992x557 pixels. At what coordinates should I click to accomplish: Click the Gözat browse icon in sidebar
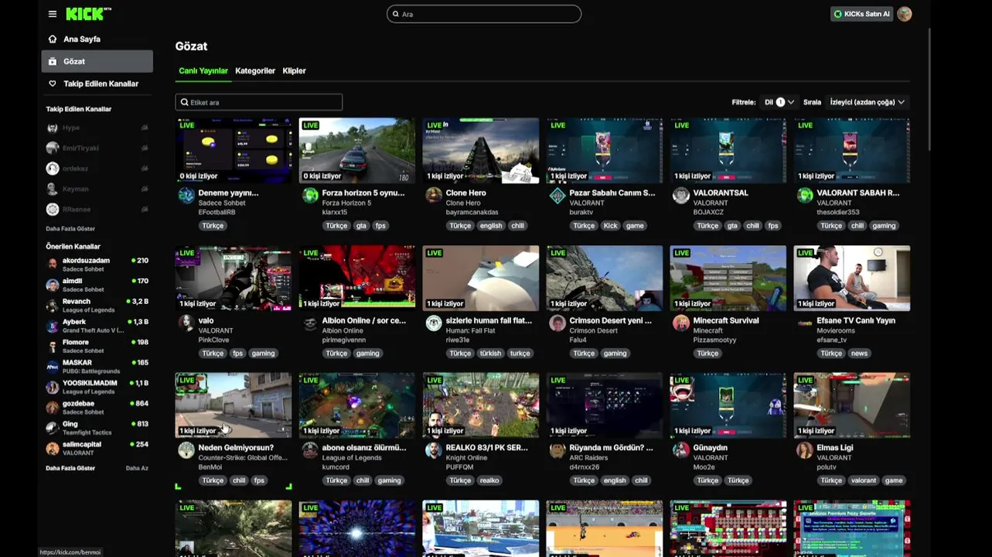(53, 61)
